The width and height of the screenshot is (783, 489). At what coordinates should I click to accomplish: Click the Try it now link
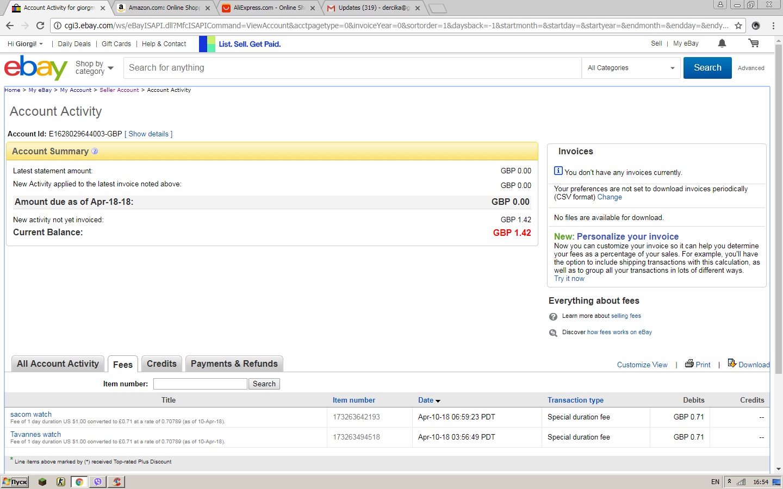click(569, 279)
